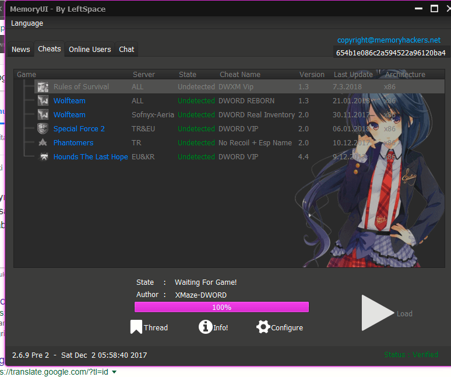451x377 pixels.
Task: Click 'Waiting For Game!' state text
Action: pos(206,282)
